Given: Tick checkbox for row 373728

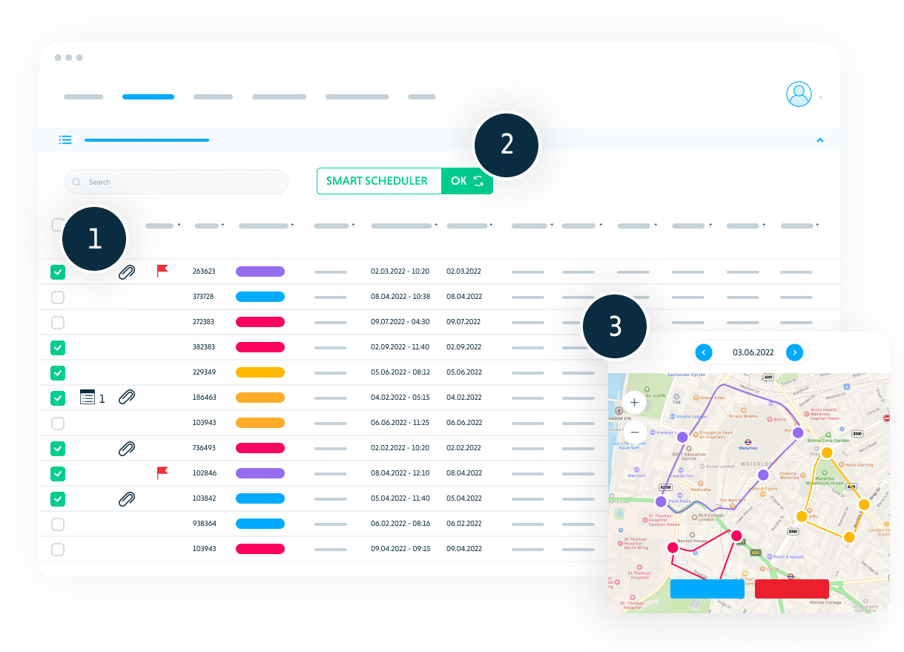Looking at the screenshot, I should pos(58,297).
